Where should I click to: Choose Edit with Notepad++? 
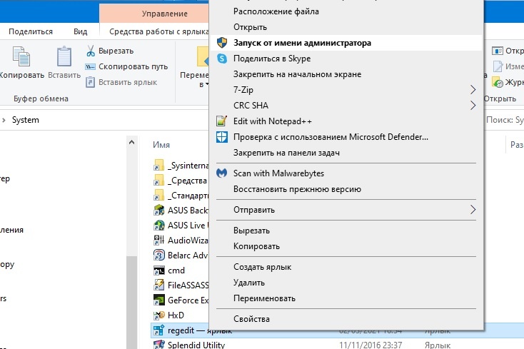[346, 121]
